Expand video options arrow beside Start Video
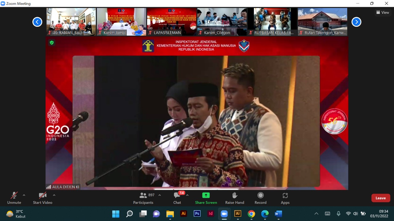The height and width of the screenshot is (221, 394). tap(54, 195)
